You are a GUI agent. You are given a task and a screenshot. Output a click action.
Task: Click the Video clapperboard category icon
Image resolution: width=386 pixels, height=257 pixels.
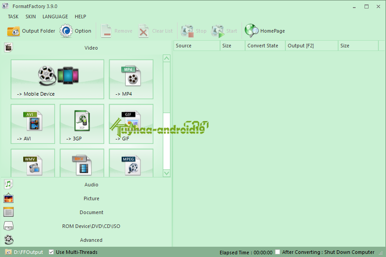pyautogui.click(x=8, y=47)
